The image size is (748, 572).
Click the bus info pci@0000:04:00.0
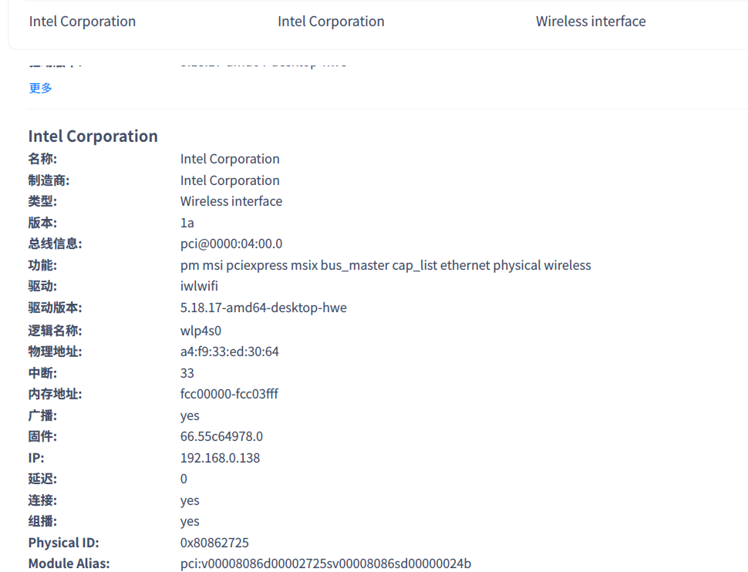pyautogui.click(x=231, y=244)
